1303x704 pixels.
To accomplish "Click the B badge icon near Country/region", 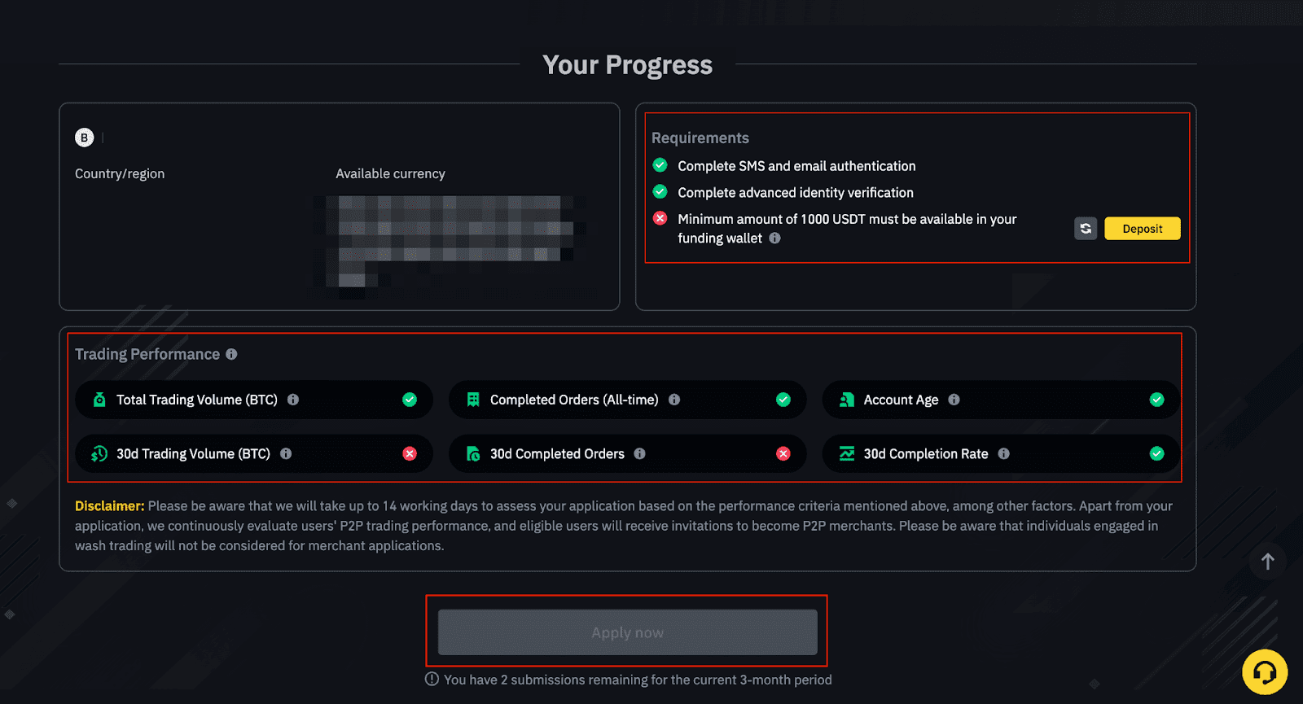I will [x=84, y=137].
